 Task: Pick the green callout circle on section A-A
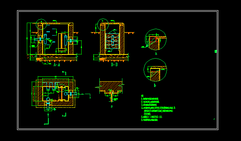41,24
